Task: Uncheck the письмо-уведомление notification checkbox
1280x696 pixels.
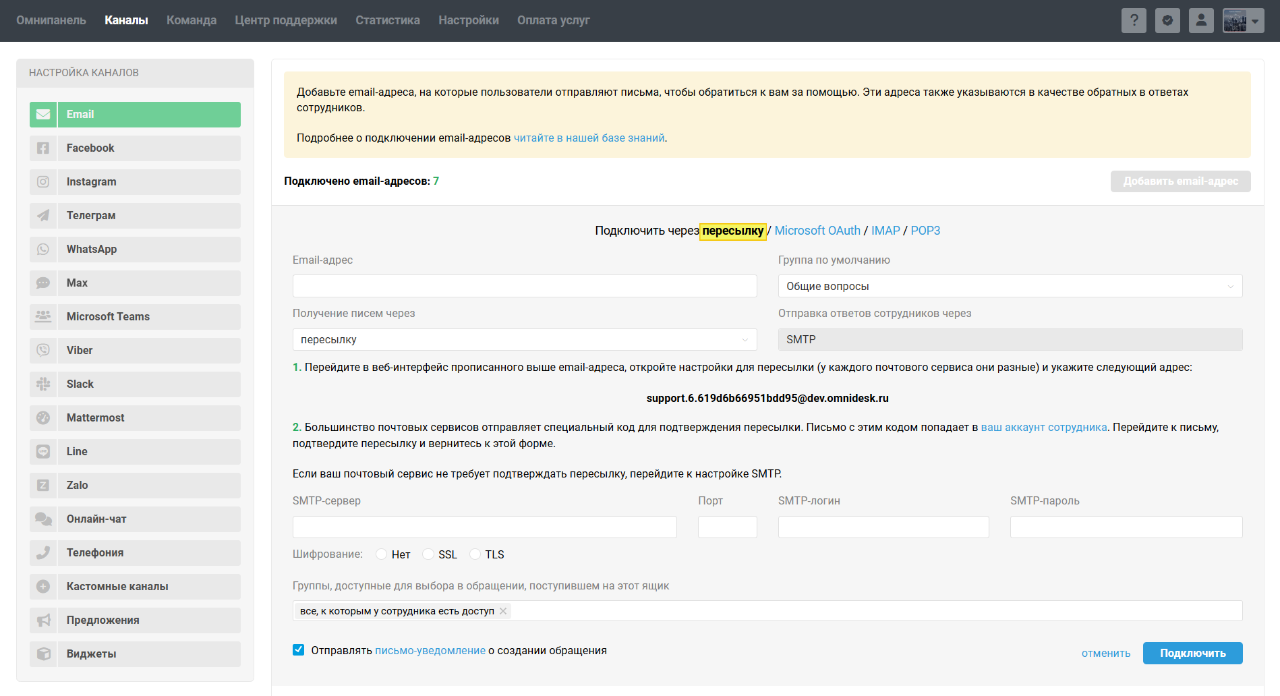Action: pos(298,650)
